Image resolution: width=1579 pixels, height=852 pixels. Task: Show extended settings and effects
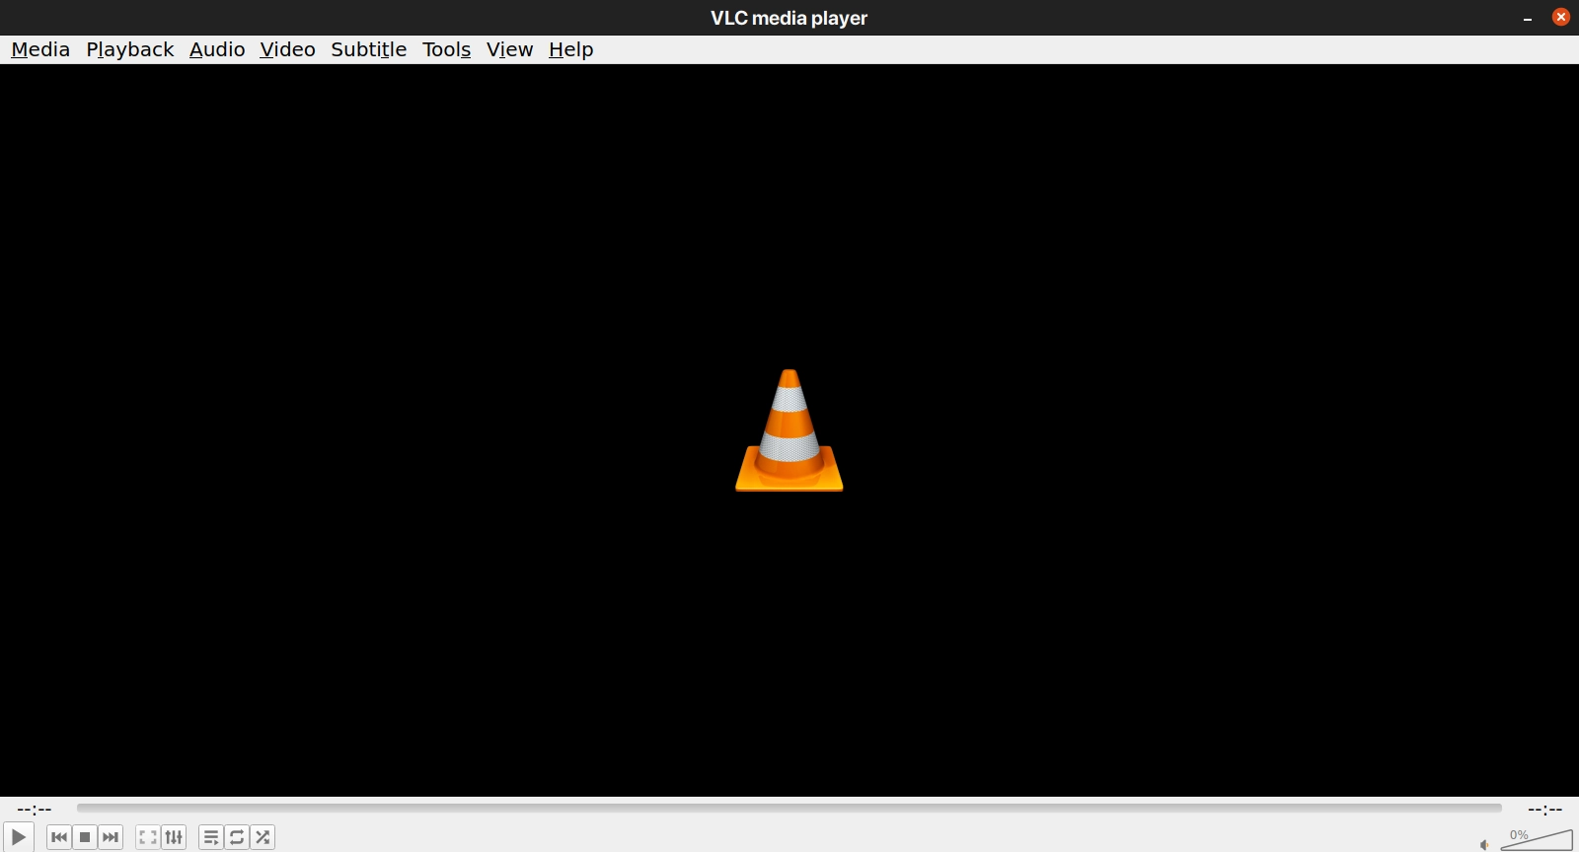click(174, 837)
